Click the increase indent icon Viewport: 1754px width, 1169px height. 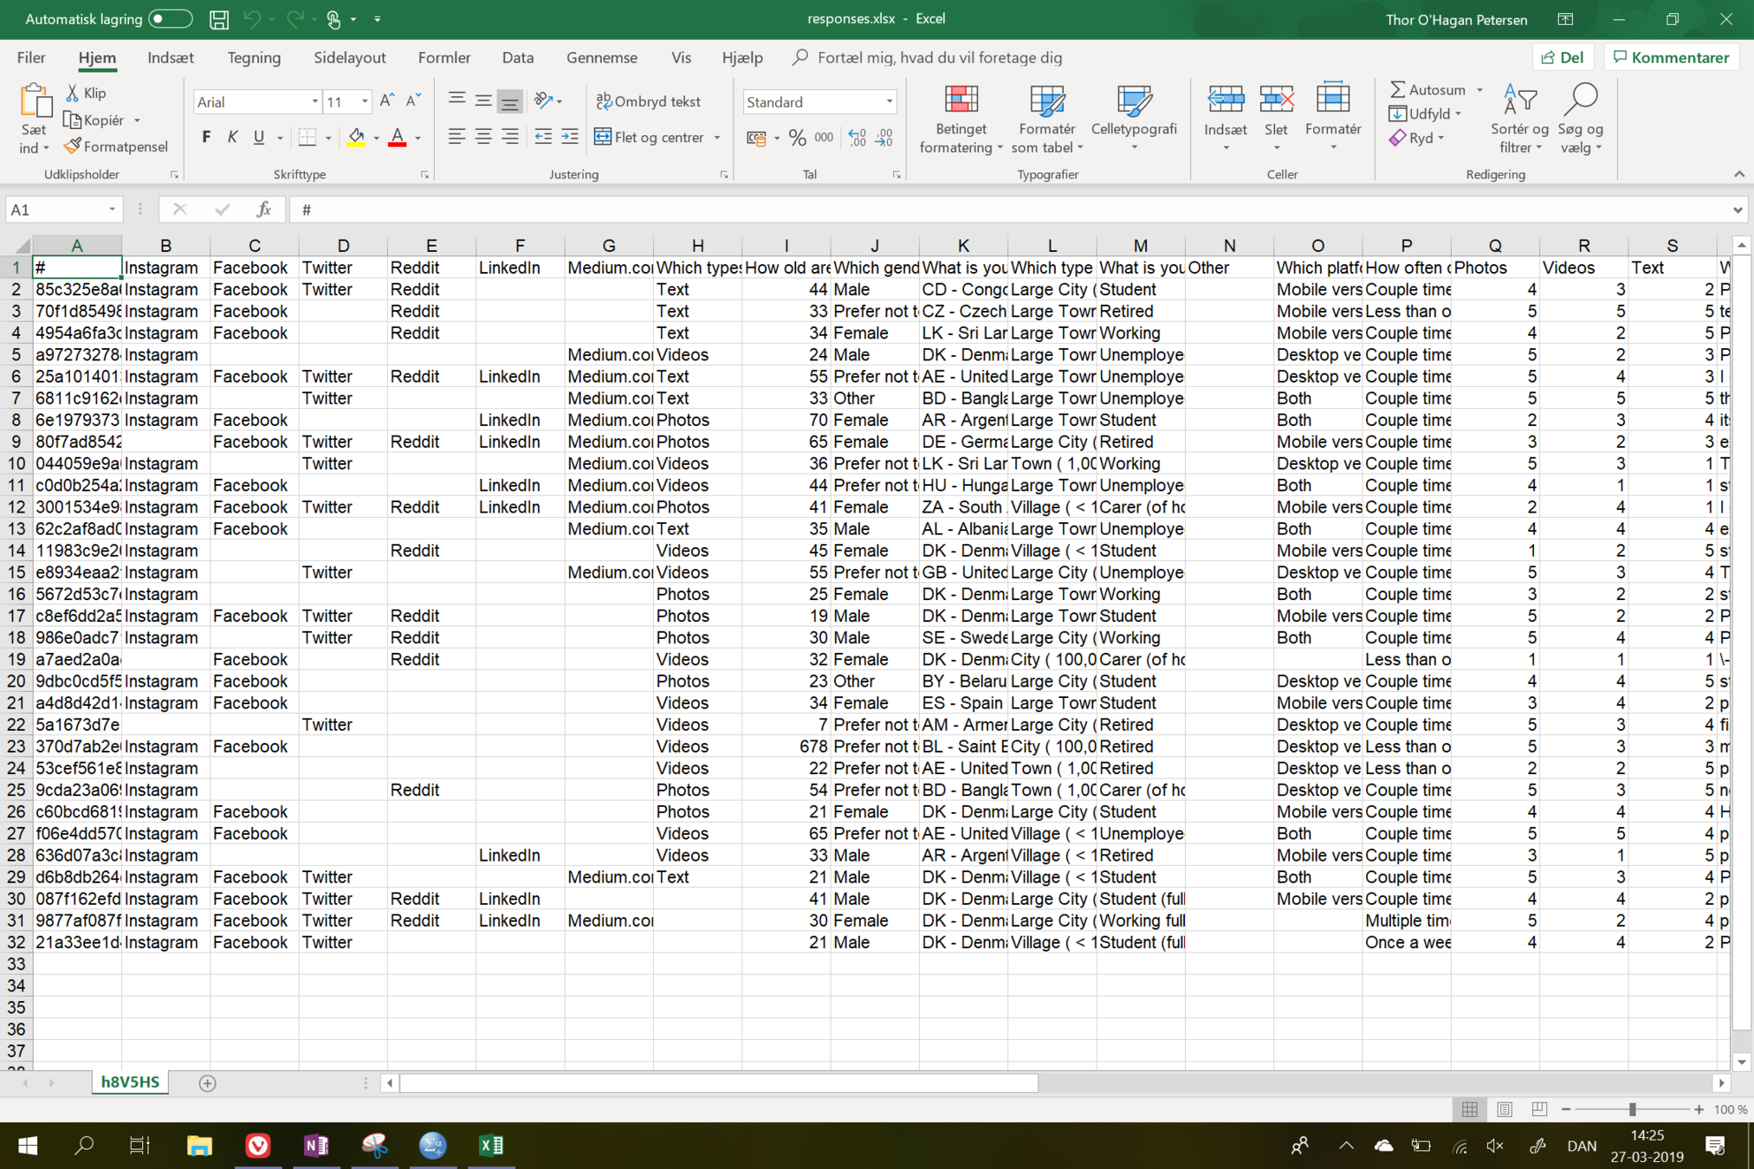[x=570, y=138]
